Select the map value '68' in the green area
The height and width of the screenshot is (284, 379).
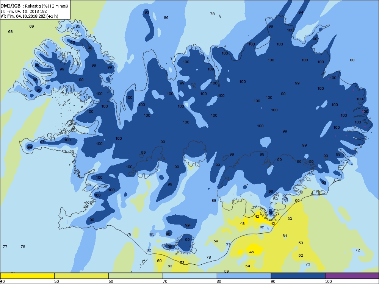pos(10,32)
